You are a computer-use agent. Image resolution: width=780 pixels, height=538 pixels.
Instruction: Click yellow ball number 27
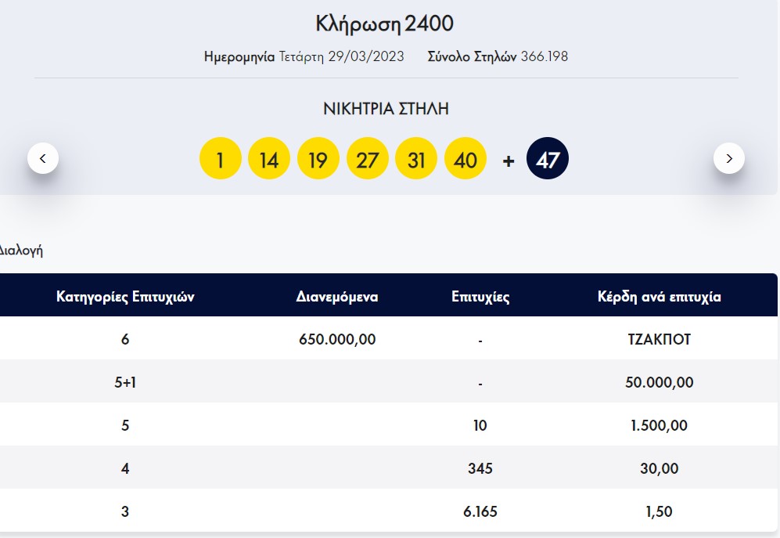(367, 160)
